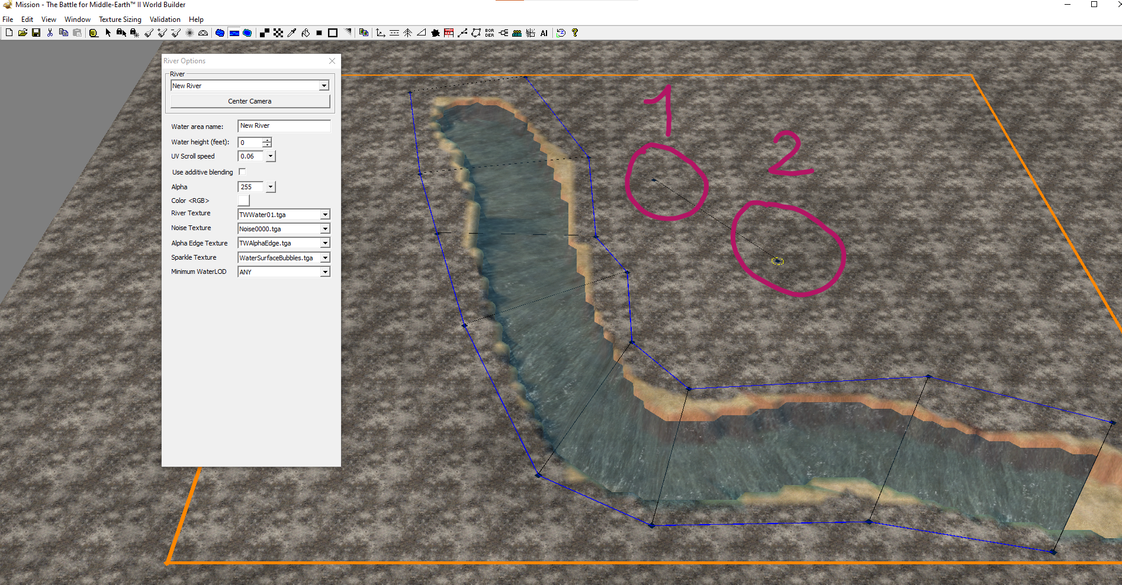Select the ramp triangle tool

tap(422, 33)
